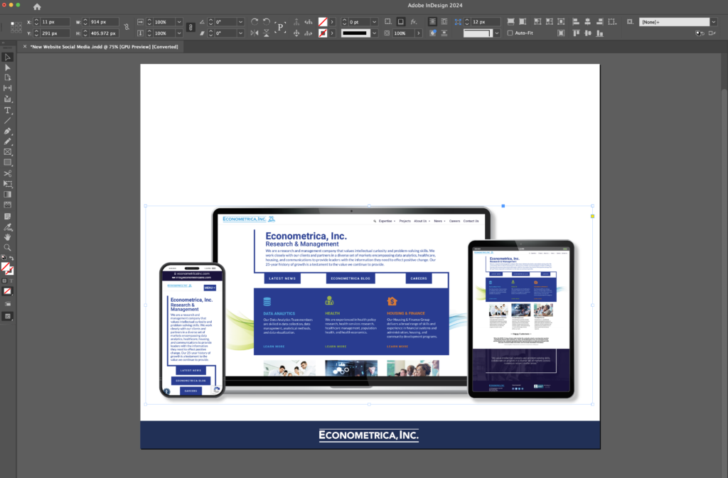Image resolution: width=728 pixels, height=478 pixels.
Task: Select the Content Collector tool
Action: pos(7,99)
